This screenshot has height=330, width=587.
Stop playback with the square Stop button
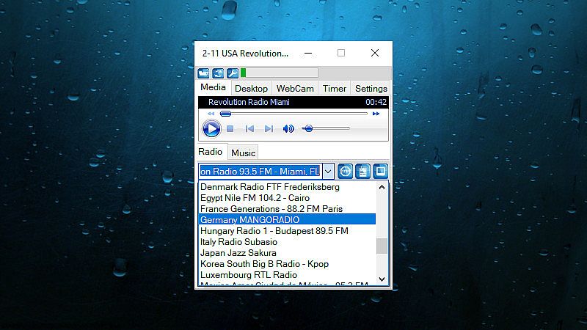tap(230, 129)
